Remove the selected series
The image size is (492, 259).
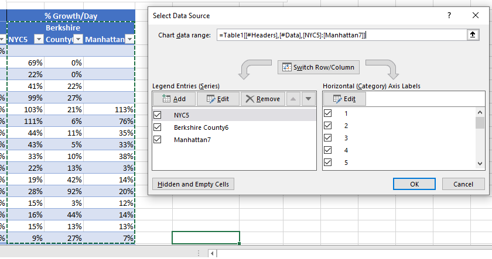tap(263, 99)
